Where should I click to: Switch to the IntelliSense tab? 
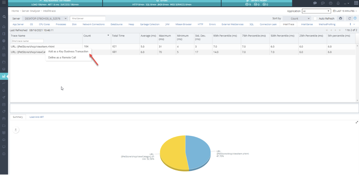(307, 24)
